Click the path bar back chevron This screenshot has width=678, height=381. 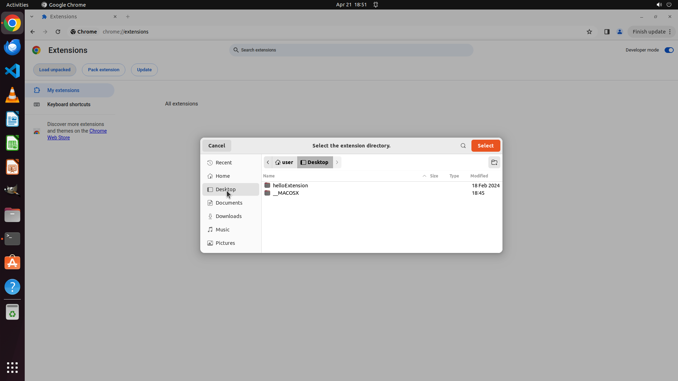268,162
